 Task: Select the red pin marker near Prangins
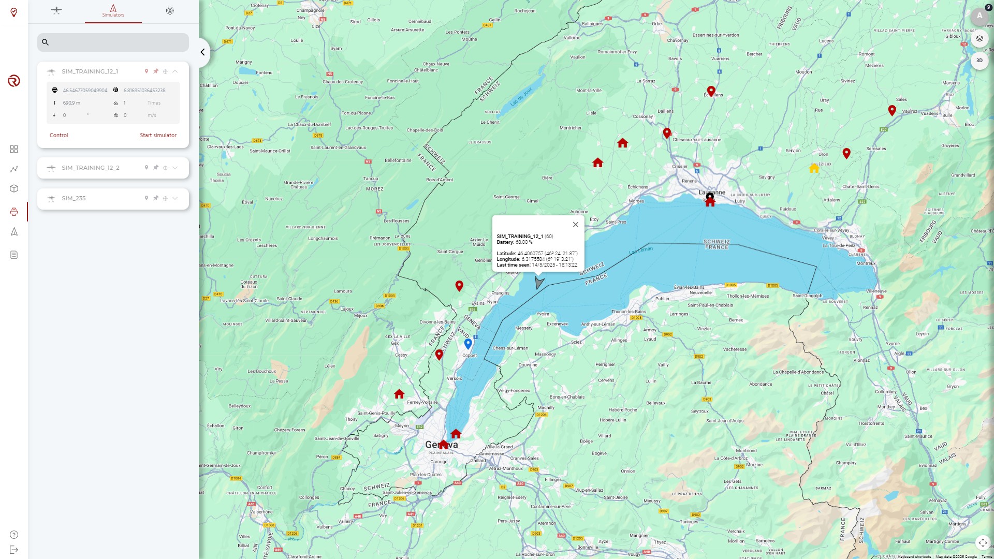pos(459,286)
